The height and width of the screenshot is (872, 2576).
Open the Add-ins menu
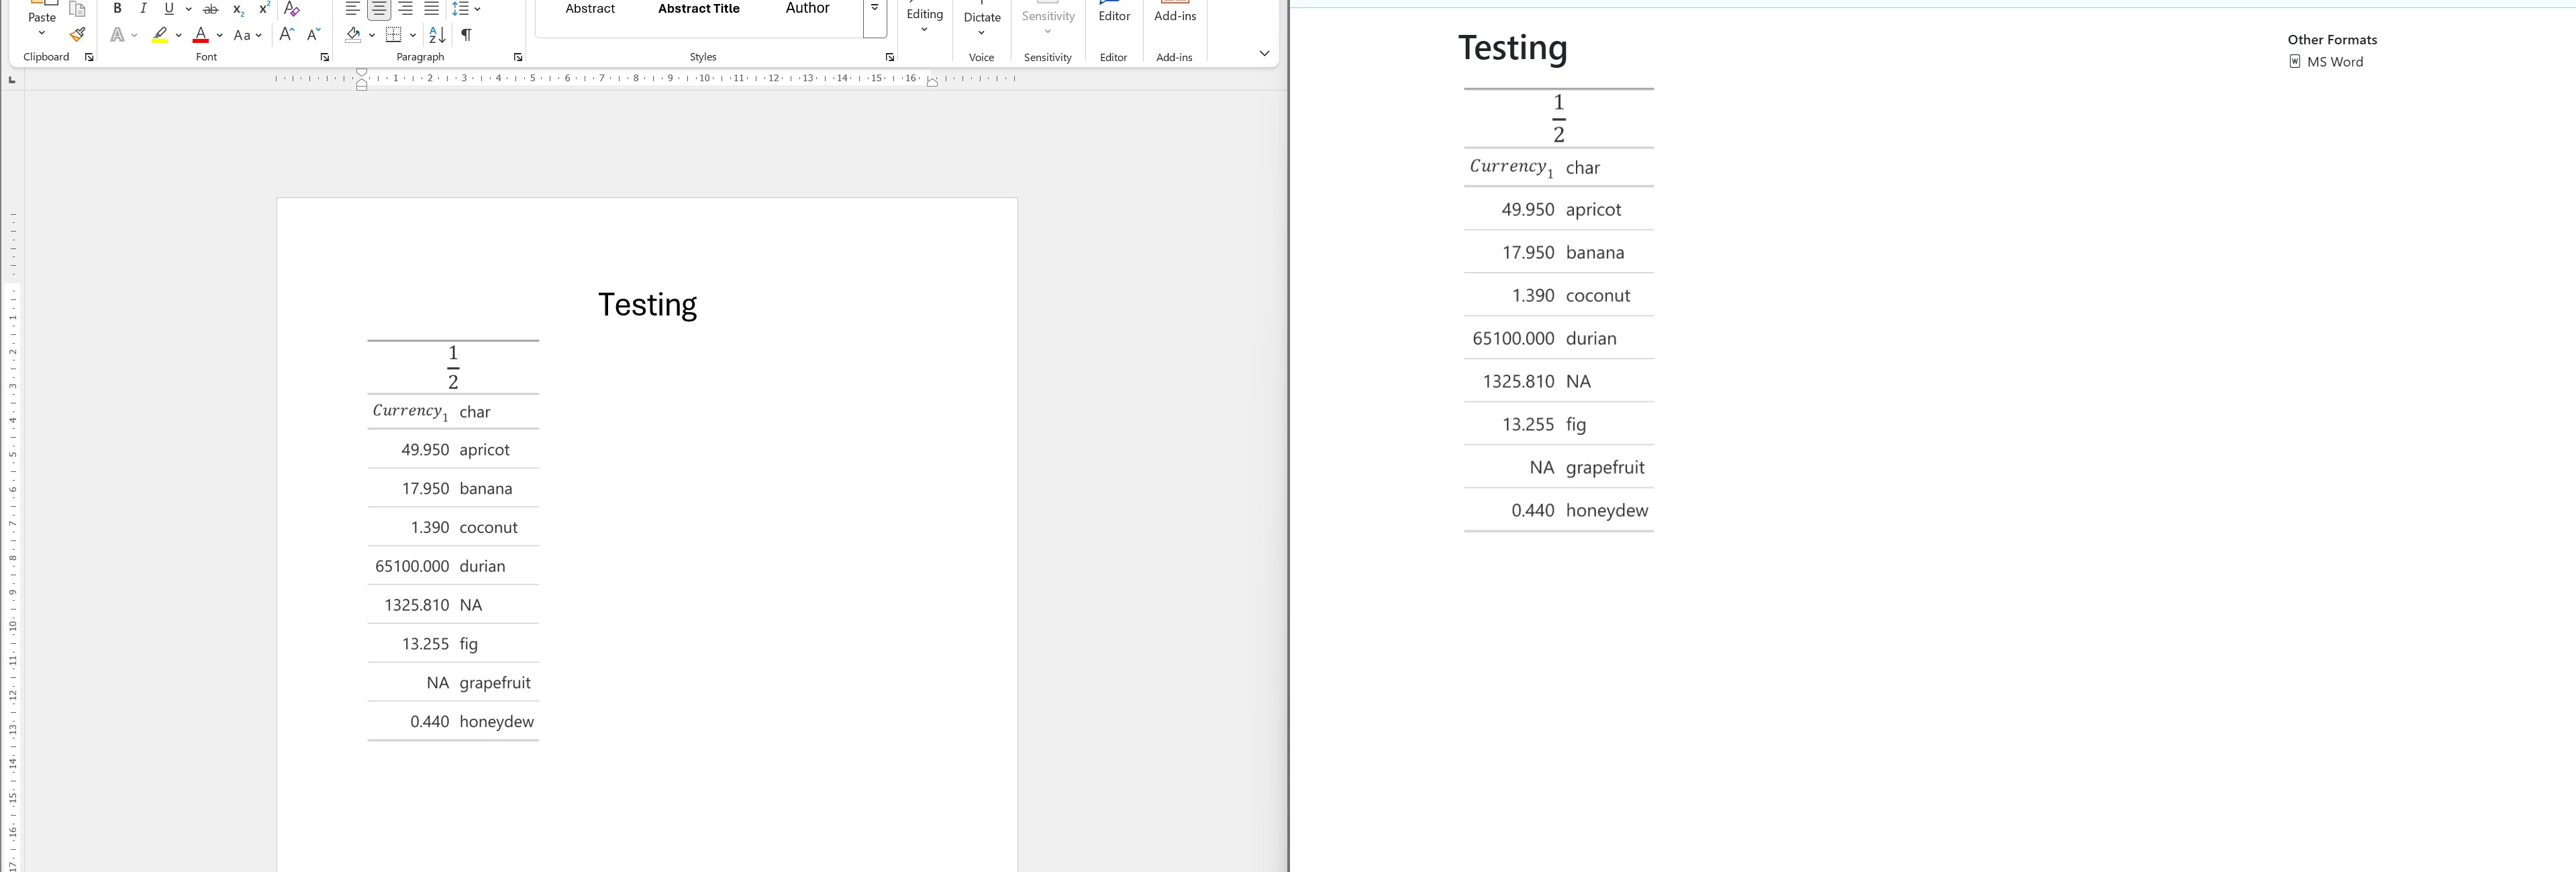point(1175,14)
